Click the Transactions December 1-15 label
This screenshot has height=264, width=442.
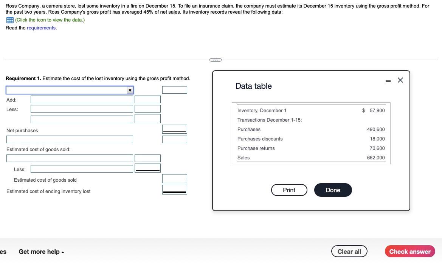coord(270,120)
